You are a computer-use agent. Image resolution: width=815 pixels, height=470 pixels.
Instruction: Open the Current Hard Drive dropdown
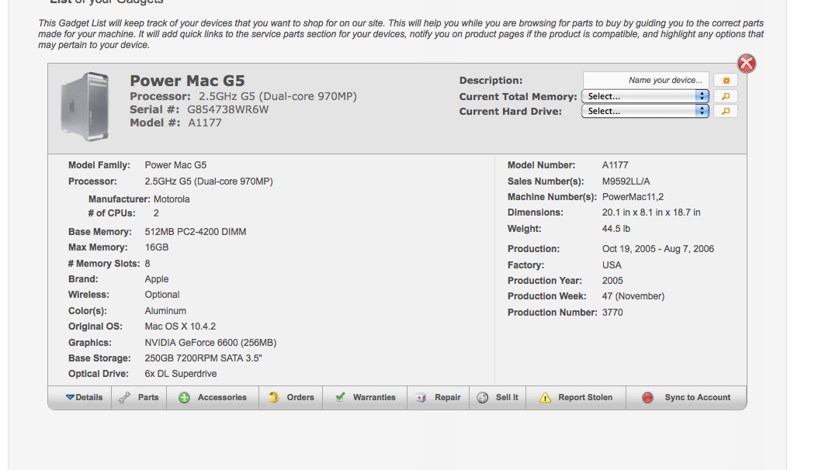pos(645,111)
